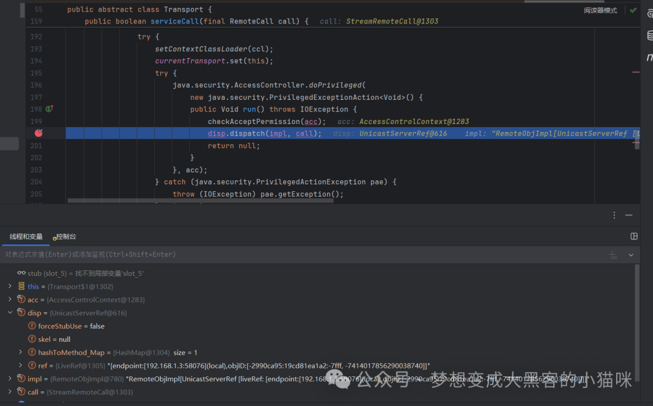Click the editor horizontal scrollbar
Screen dimensions: 653x406
coord(200,200)
